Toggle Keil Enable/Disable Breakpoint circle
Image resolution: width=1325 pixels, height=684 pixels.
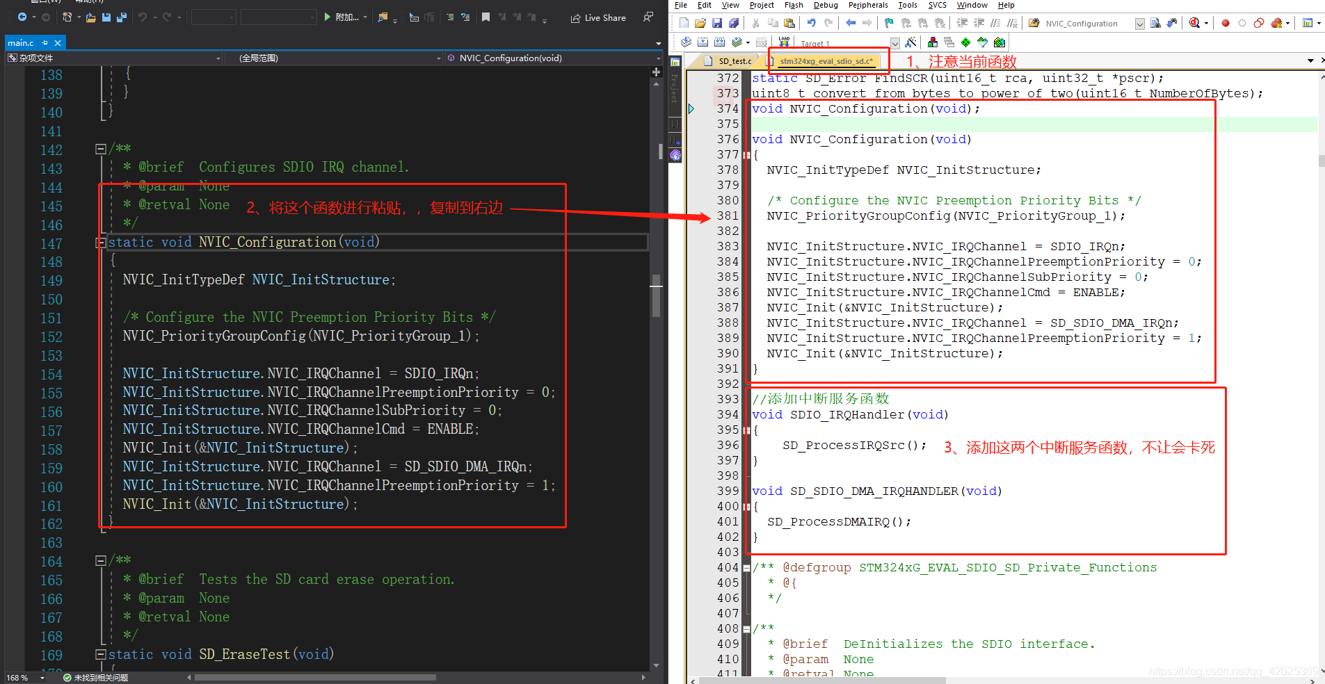point(1242,23)
